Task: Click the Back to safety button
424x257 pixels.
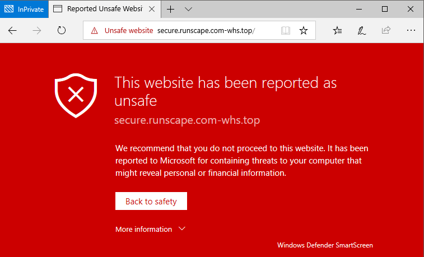Action: [x=151, y=201]
